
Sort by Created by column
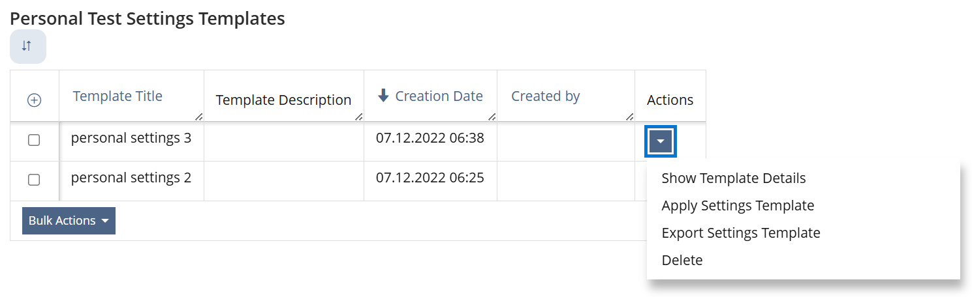point(545,96)
